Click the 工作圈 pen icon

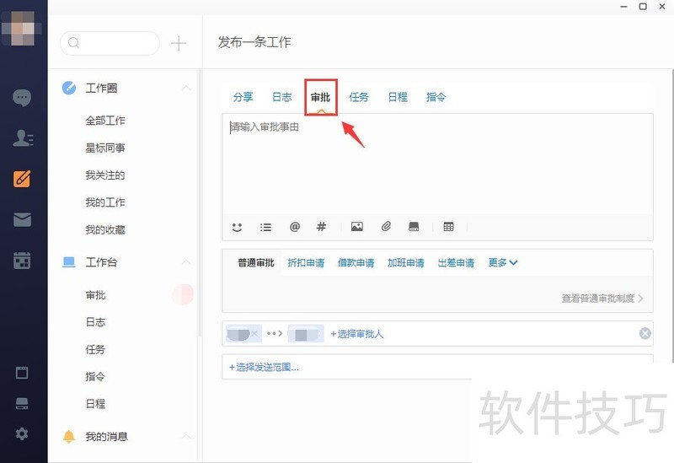(x=69, y=88)
